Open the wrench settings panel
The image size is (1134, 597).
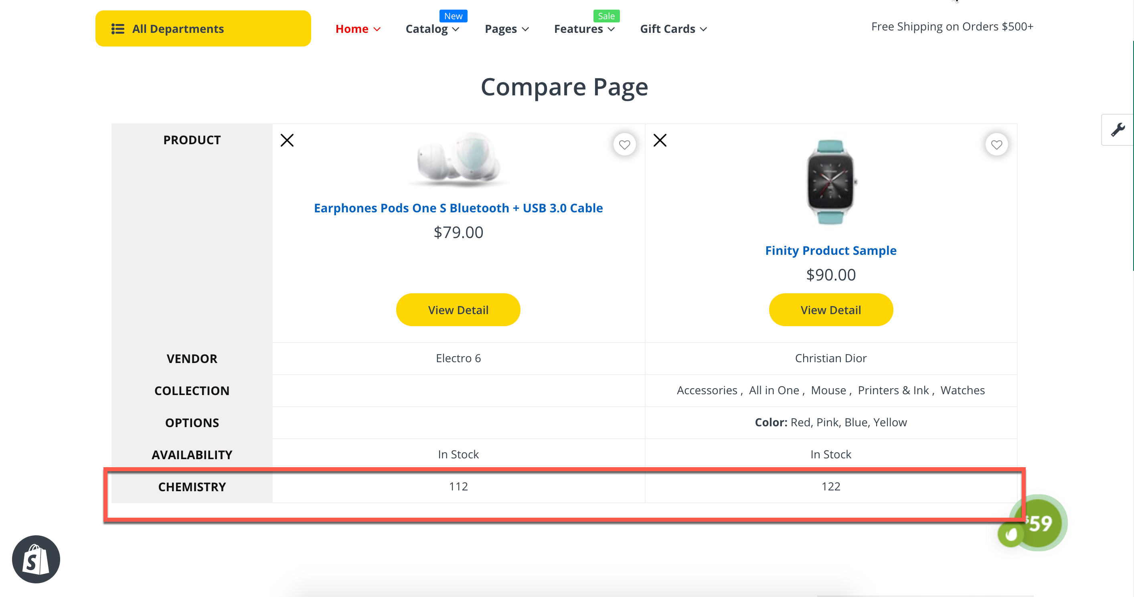pos(1118,130)
